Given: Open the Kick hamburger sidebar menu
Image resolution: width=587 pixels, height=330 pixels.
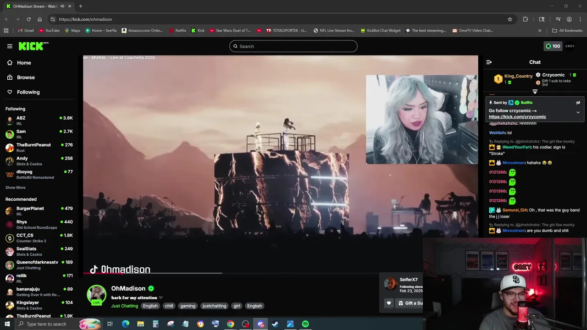Looking at the screenshot, I should [x=10, y=46].
